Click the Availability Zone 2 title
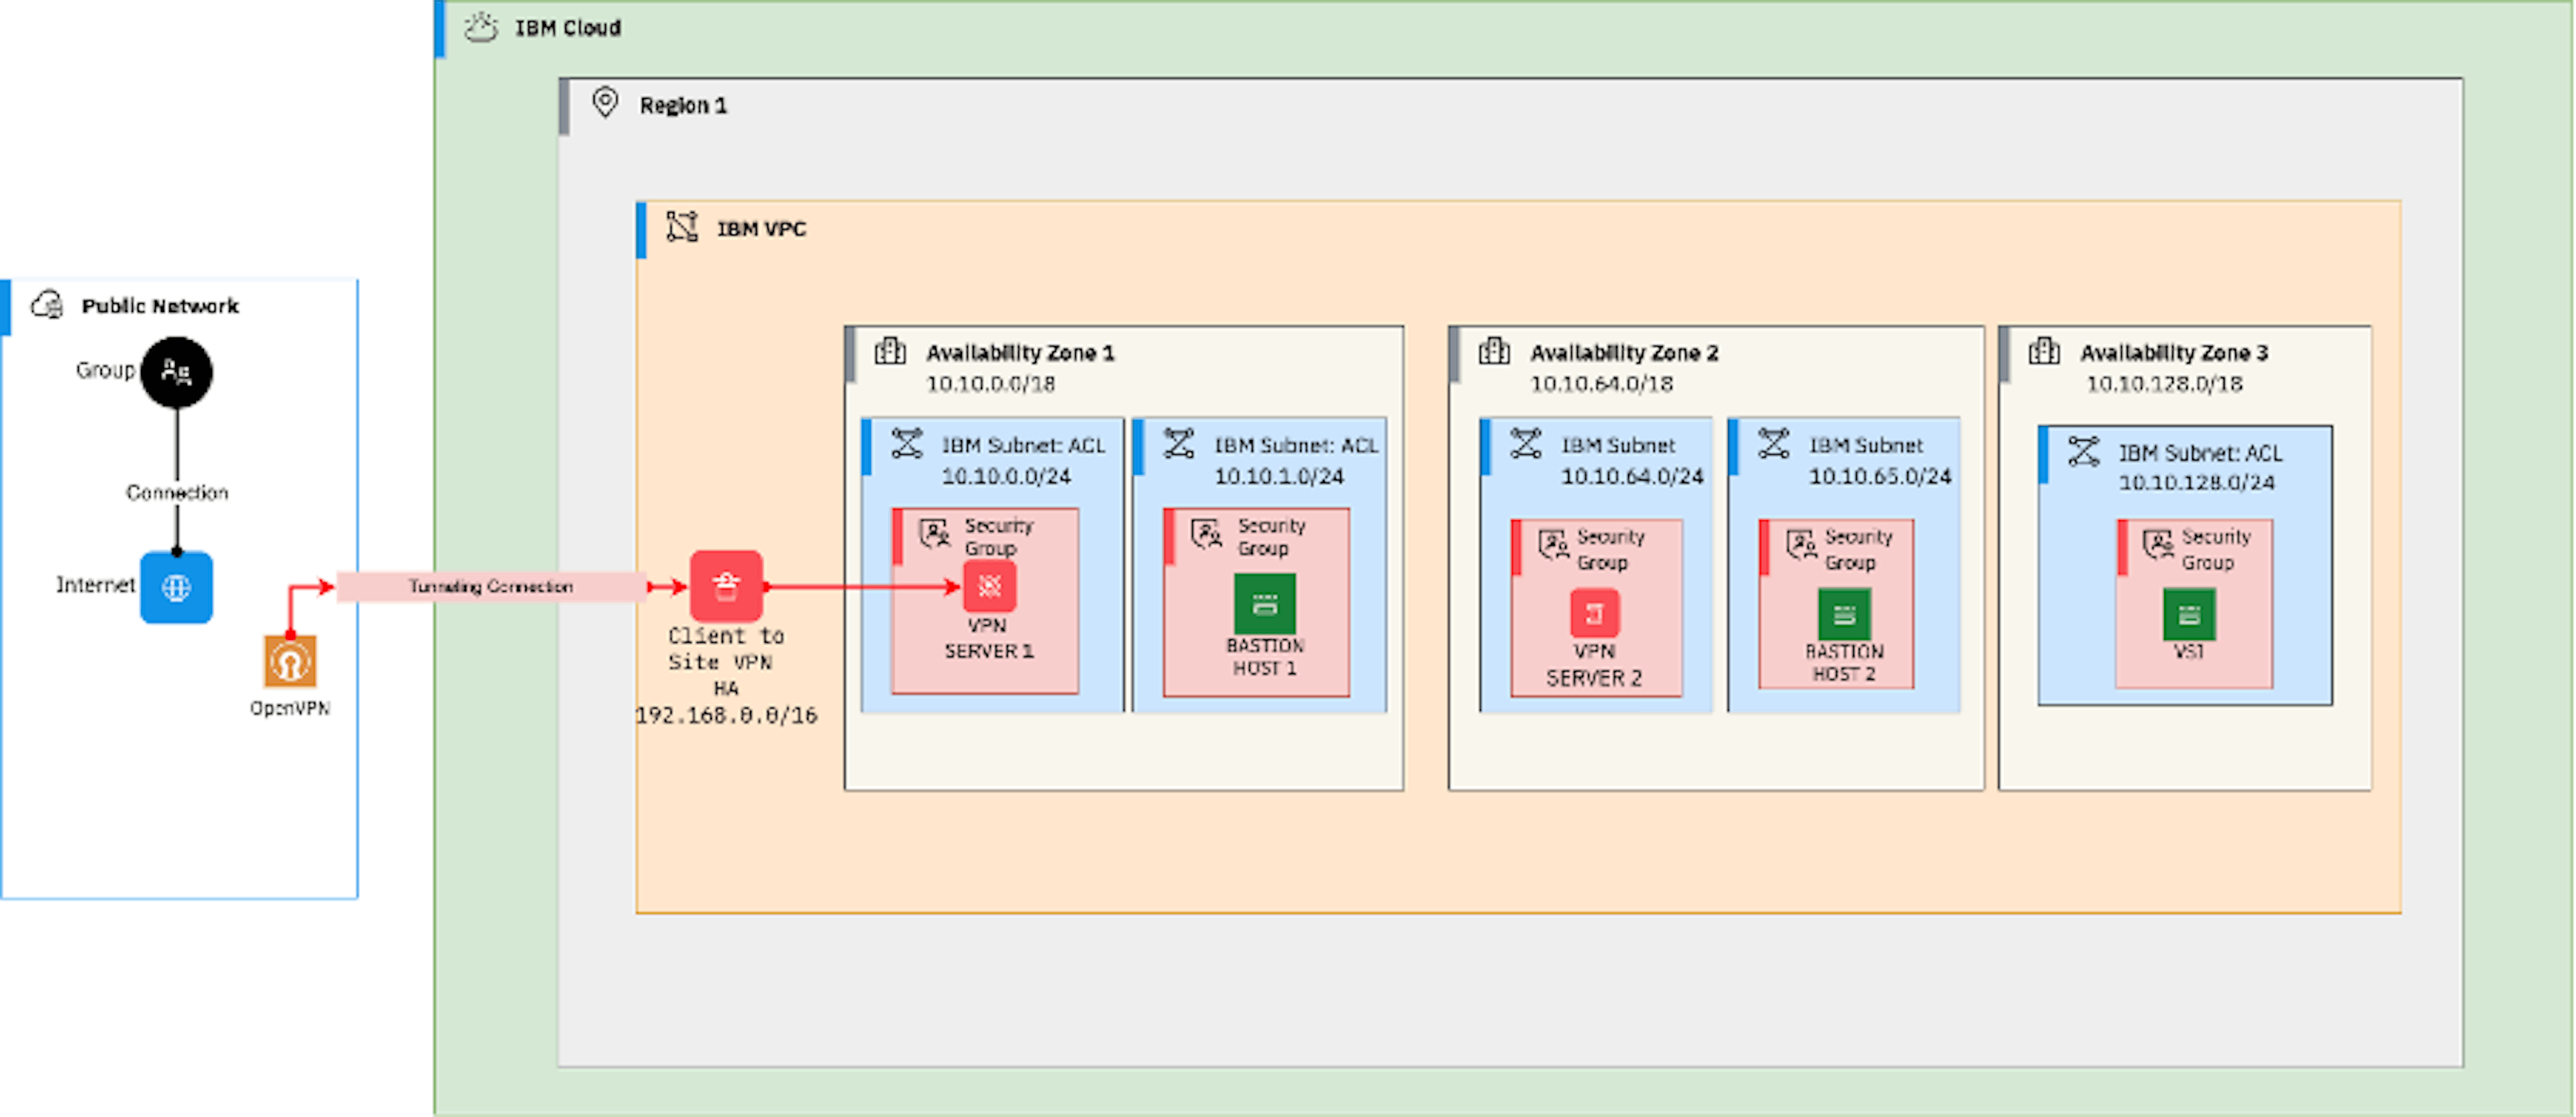 pyautogui.click(x=1625, y=353)
